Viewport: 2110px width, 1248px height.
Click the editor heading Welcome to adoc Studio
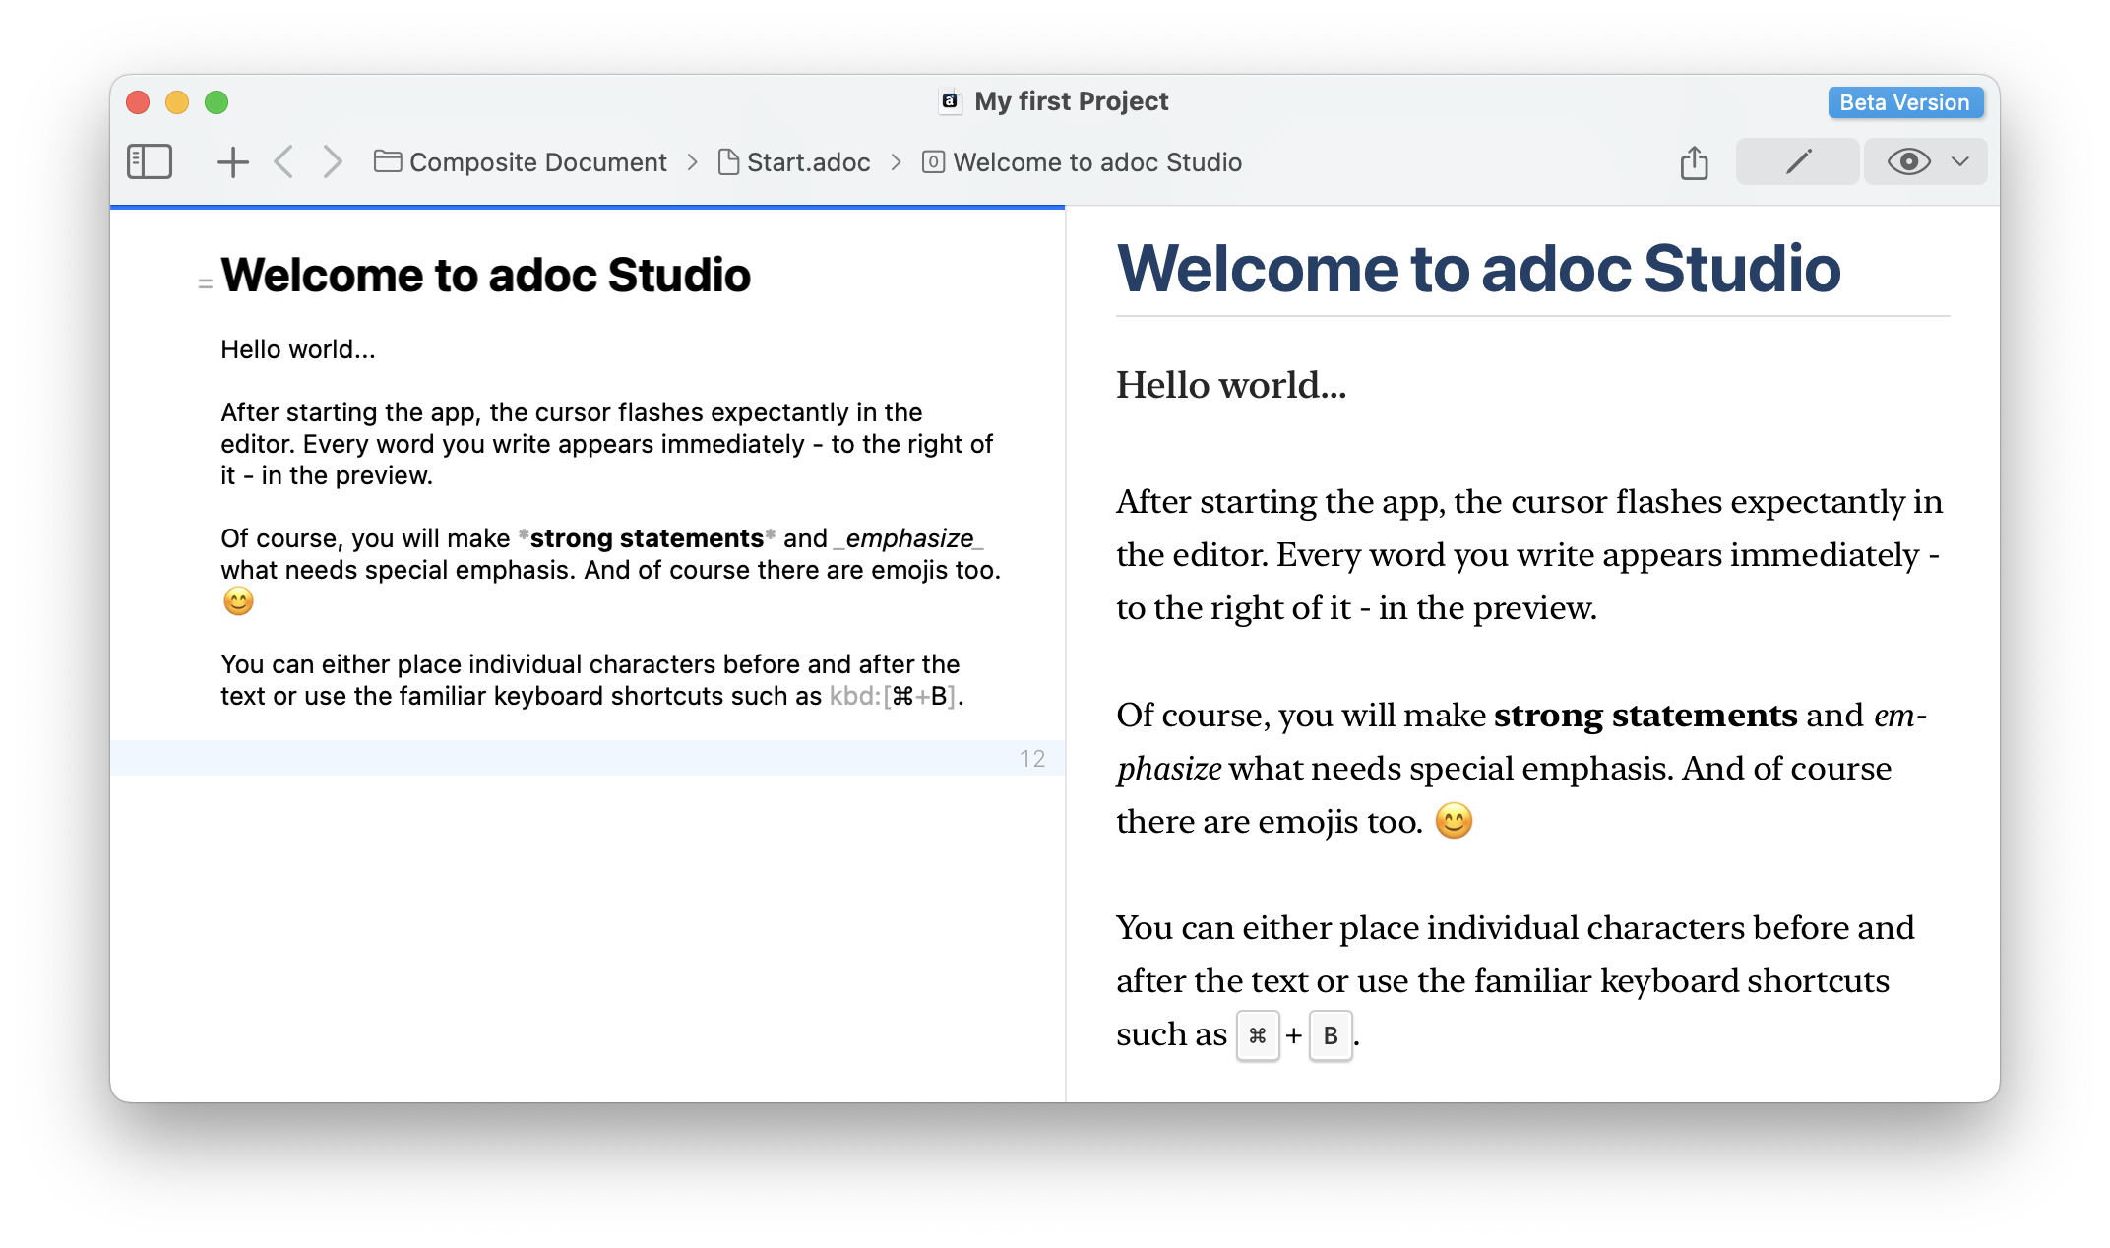[485, 275]
